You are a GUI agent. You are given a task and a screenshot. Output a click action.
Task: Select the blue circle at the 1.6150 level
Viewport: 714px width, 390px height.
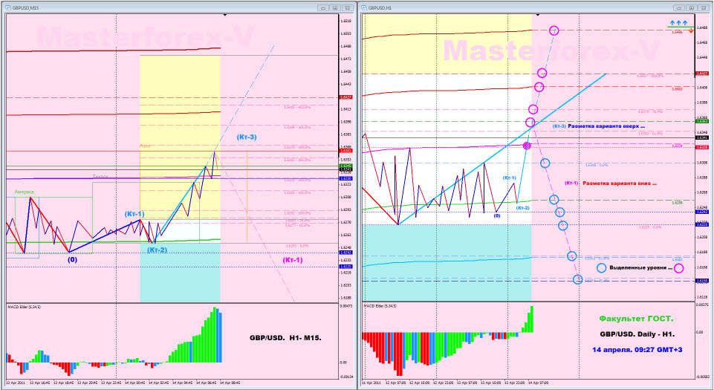(578, 279)
